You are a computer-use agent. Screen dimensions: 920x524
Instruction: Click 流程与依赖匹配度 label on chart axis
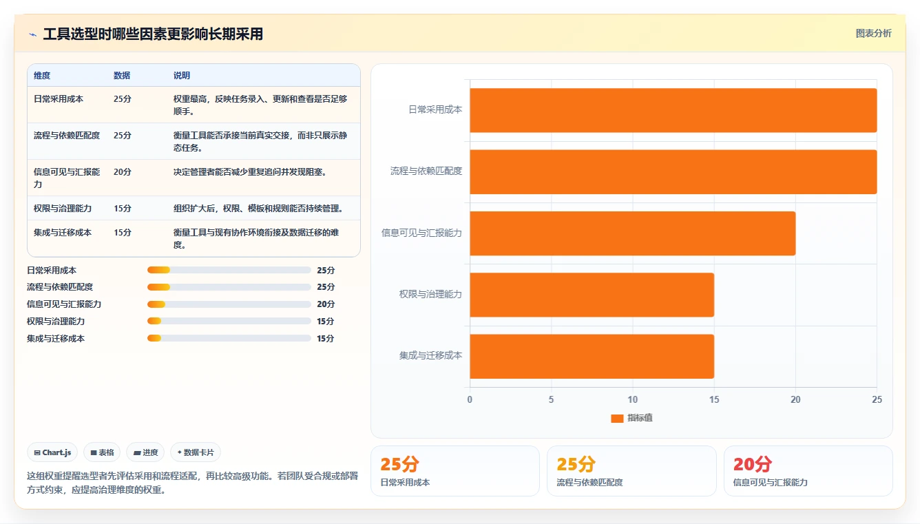(x=426, y=171)
